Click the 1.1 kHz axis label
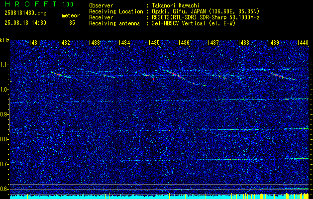This screenshot has height=199, width=313. click(x=4, y=65)
